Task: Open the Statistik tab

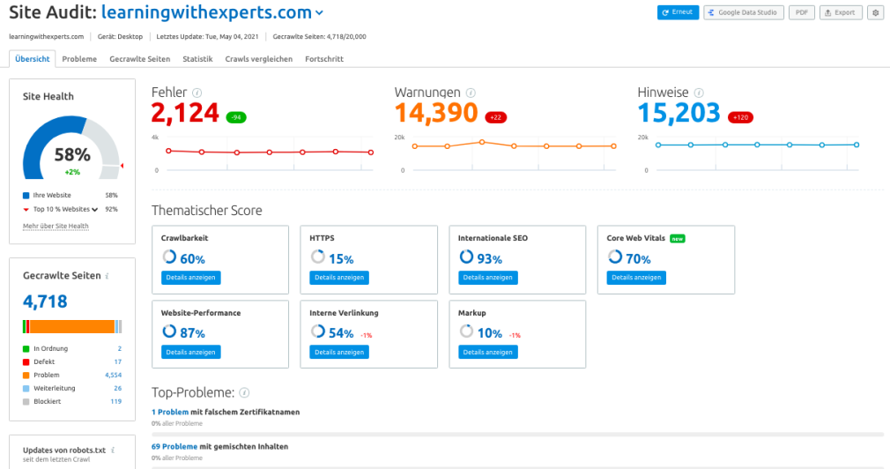Action: (197, 59)
